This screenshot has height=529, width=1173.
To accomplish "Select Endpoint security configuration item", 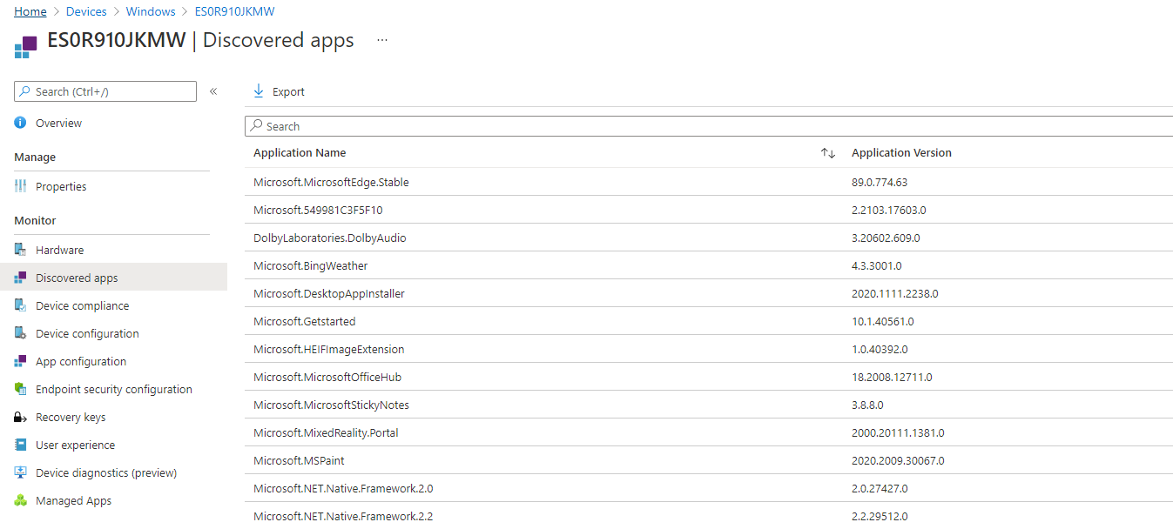I will click(x=113, y=390).
